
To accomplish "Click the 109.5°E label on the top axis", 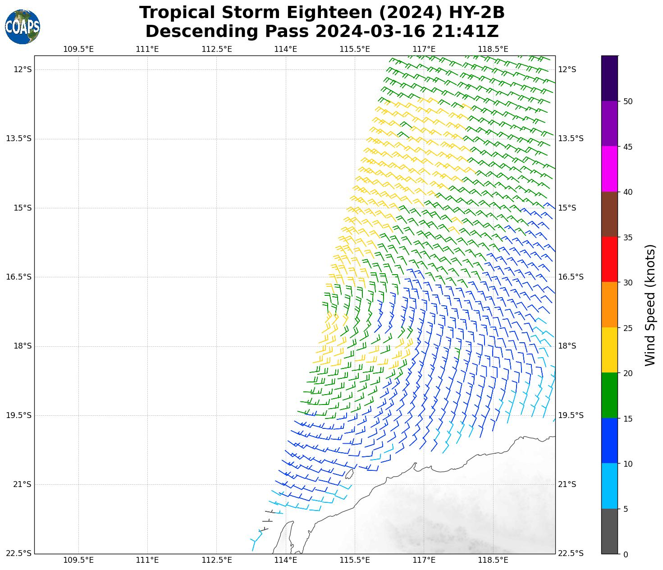I will 78,49.
